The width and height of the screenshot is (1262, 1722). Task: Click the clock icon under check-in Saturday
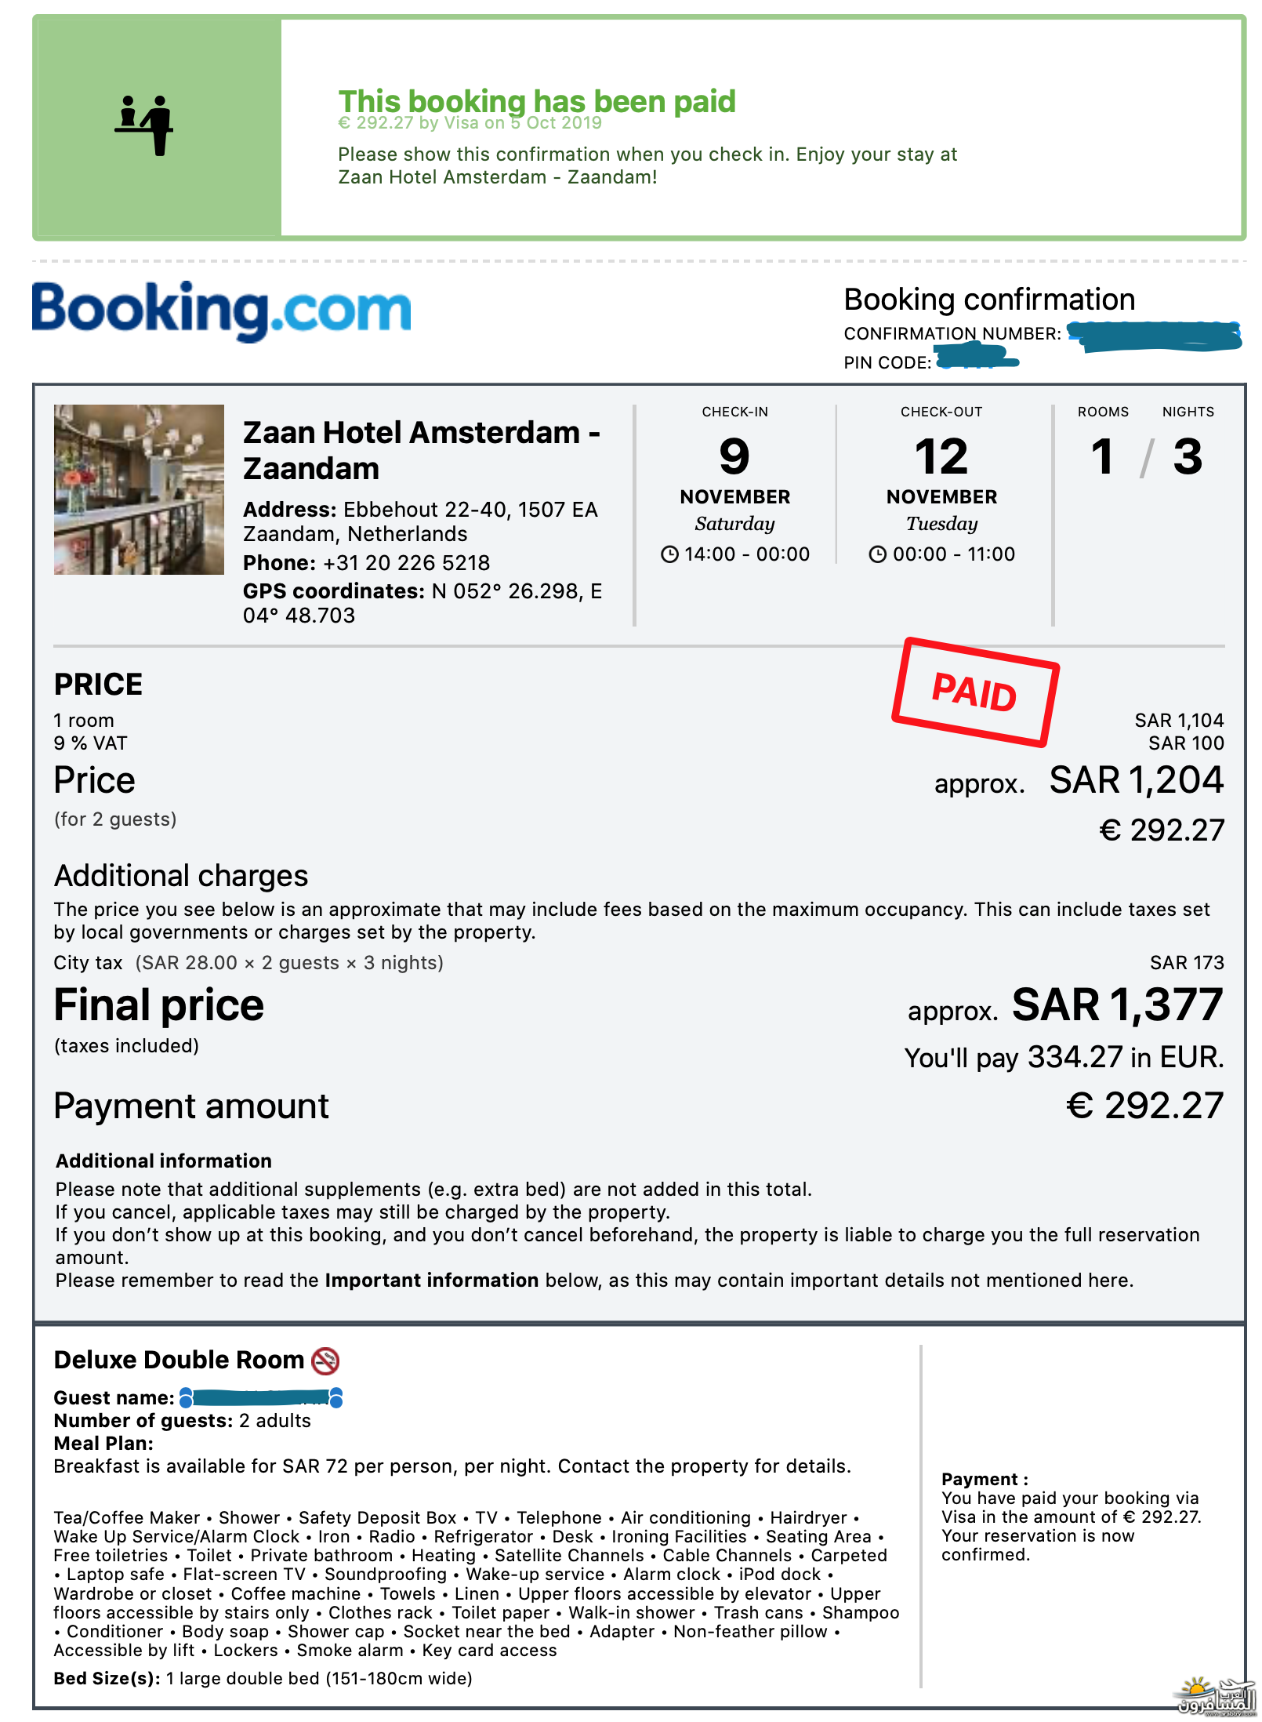click(x=669, y=555)
